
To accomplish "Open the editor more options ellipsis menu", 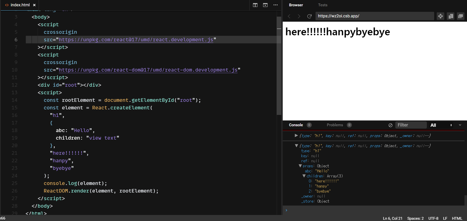I will [275, 5].
